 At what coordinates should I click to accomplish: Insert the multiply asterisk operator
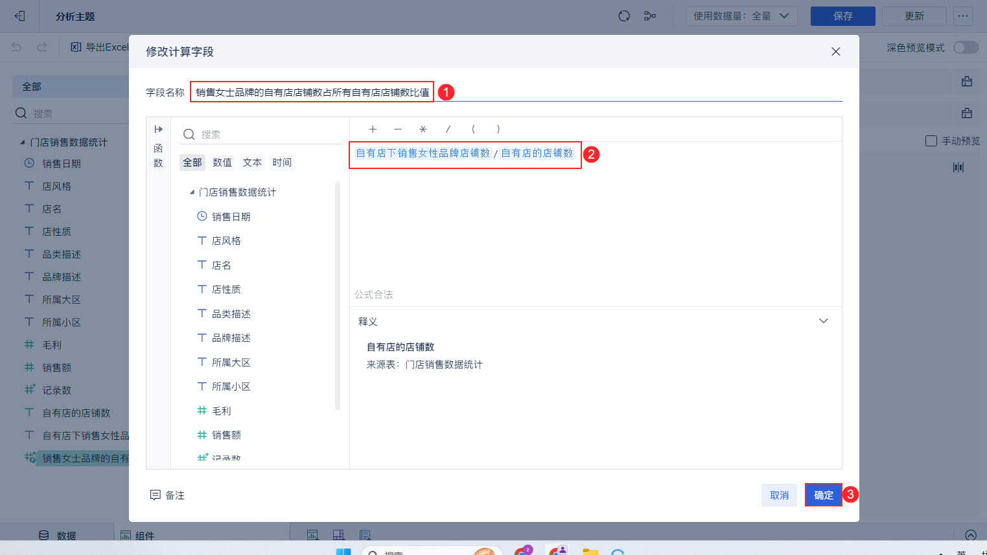tap(423, 130)
